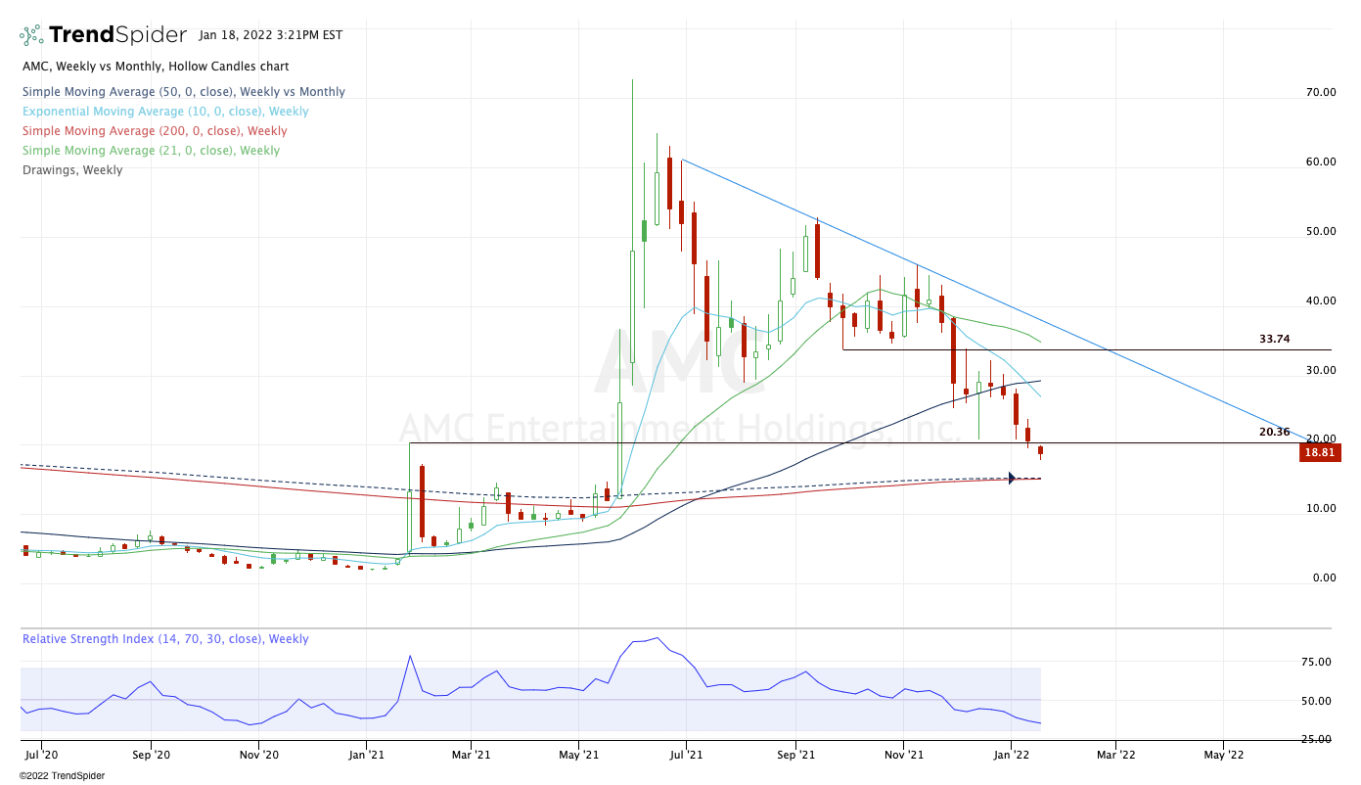The image size is (1361, 785).
Task: Click the Nov '21 date on the time axis
Action: [903, 755]
